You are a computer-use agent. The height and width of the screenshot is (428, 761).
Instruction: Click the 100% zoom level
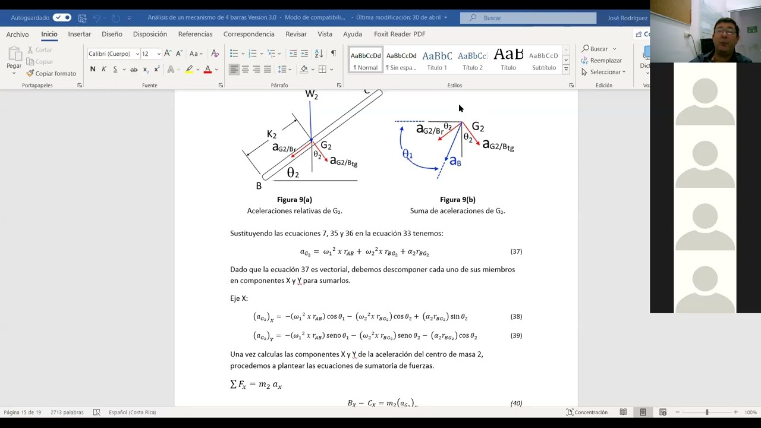pos(750,413)
